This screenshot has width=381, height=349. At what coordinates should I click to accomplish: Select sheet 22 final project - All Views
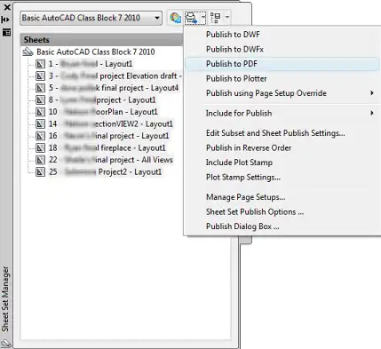pos(111,160)
